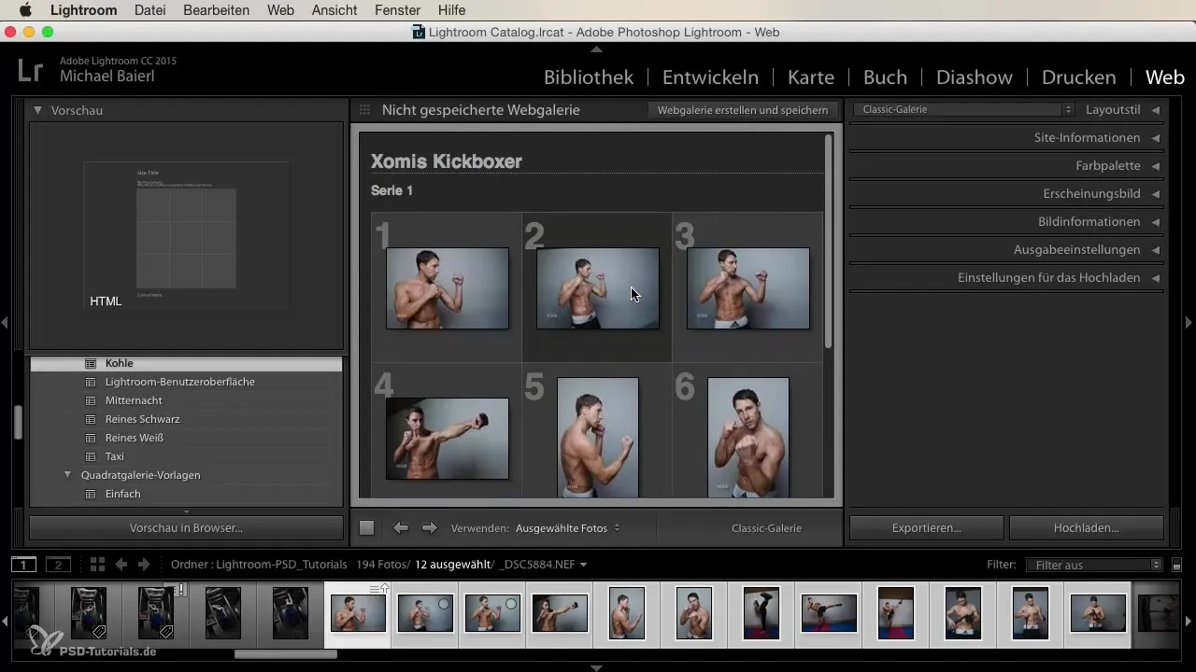Click the gallery preview vertical scrollbar
The height and width of the screenshot is (672, 1196).
tap(828, 243)
